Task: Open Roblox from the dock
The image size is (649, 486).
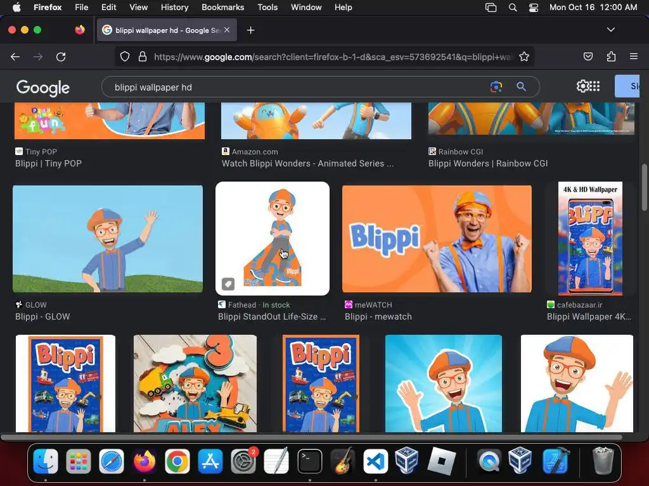Action: click(x=441, y=461)
